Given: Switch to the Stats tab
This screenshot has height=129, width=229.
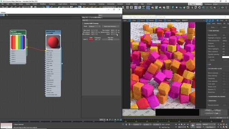Looking at the screenshot, I should coord(214,24).
